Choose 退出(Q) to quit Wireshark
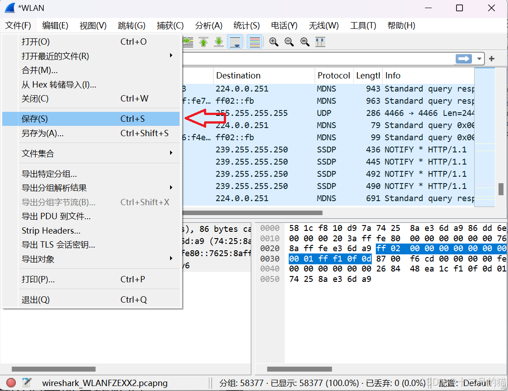508x391 pixels. [x=91, y=299]
